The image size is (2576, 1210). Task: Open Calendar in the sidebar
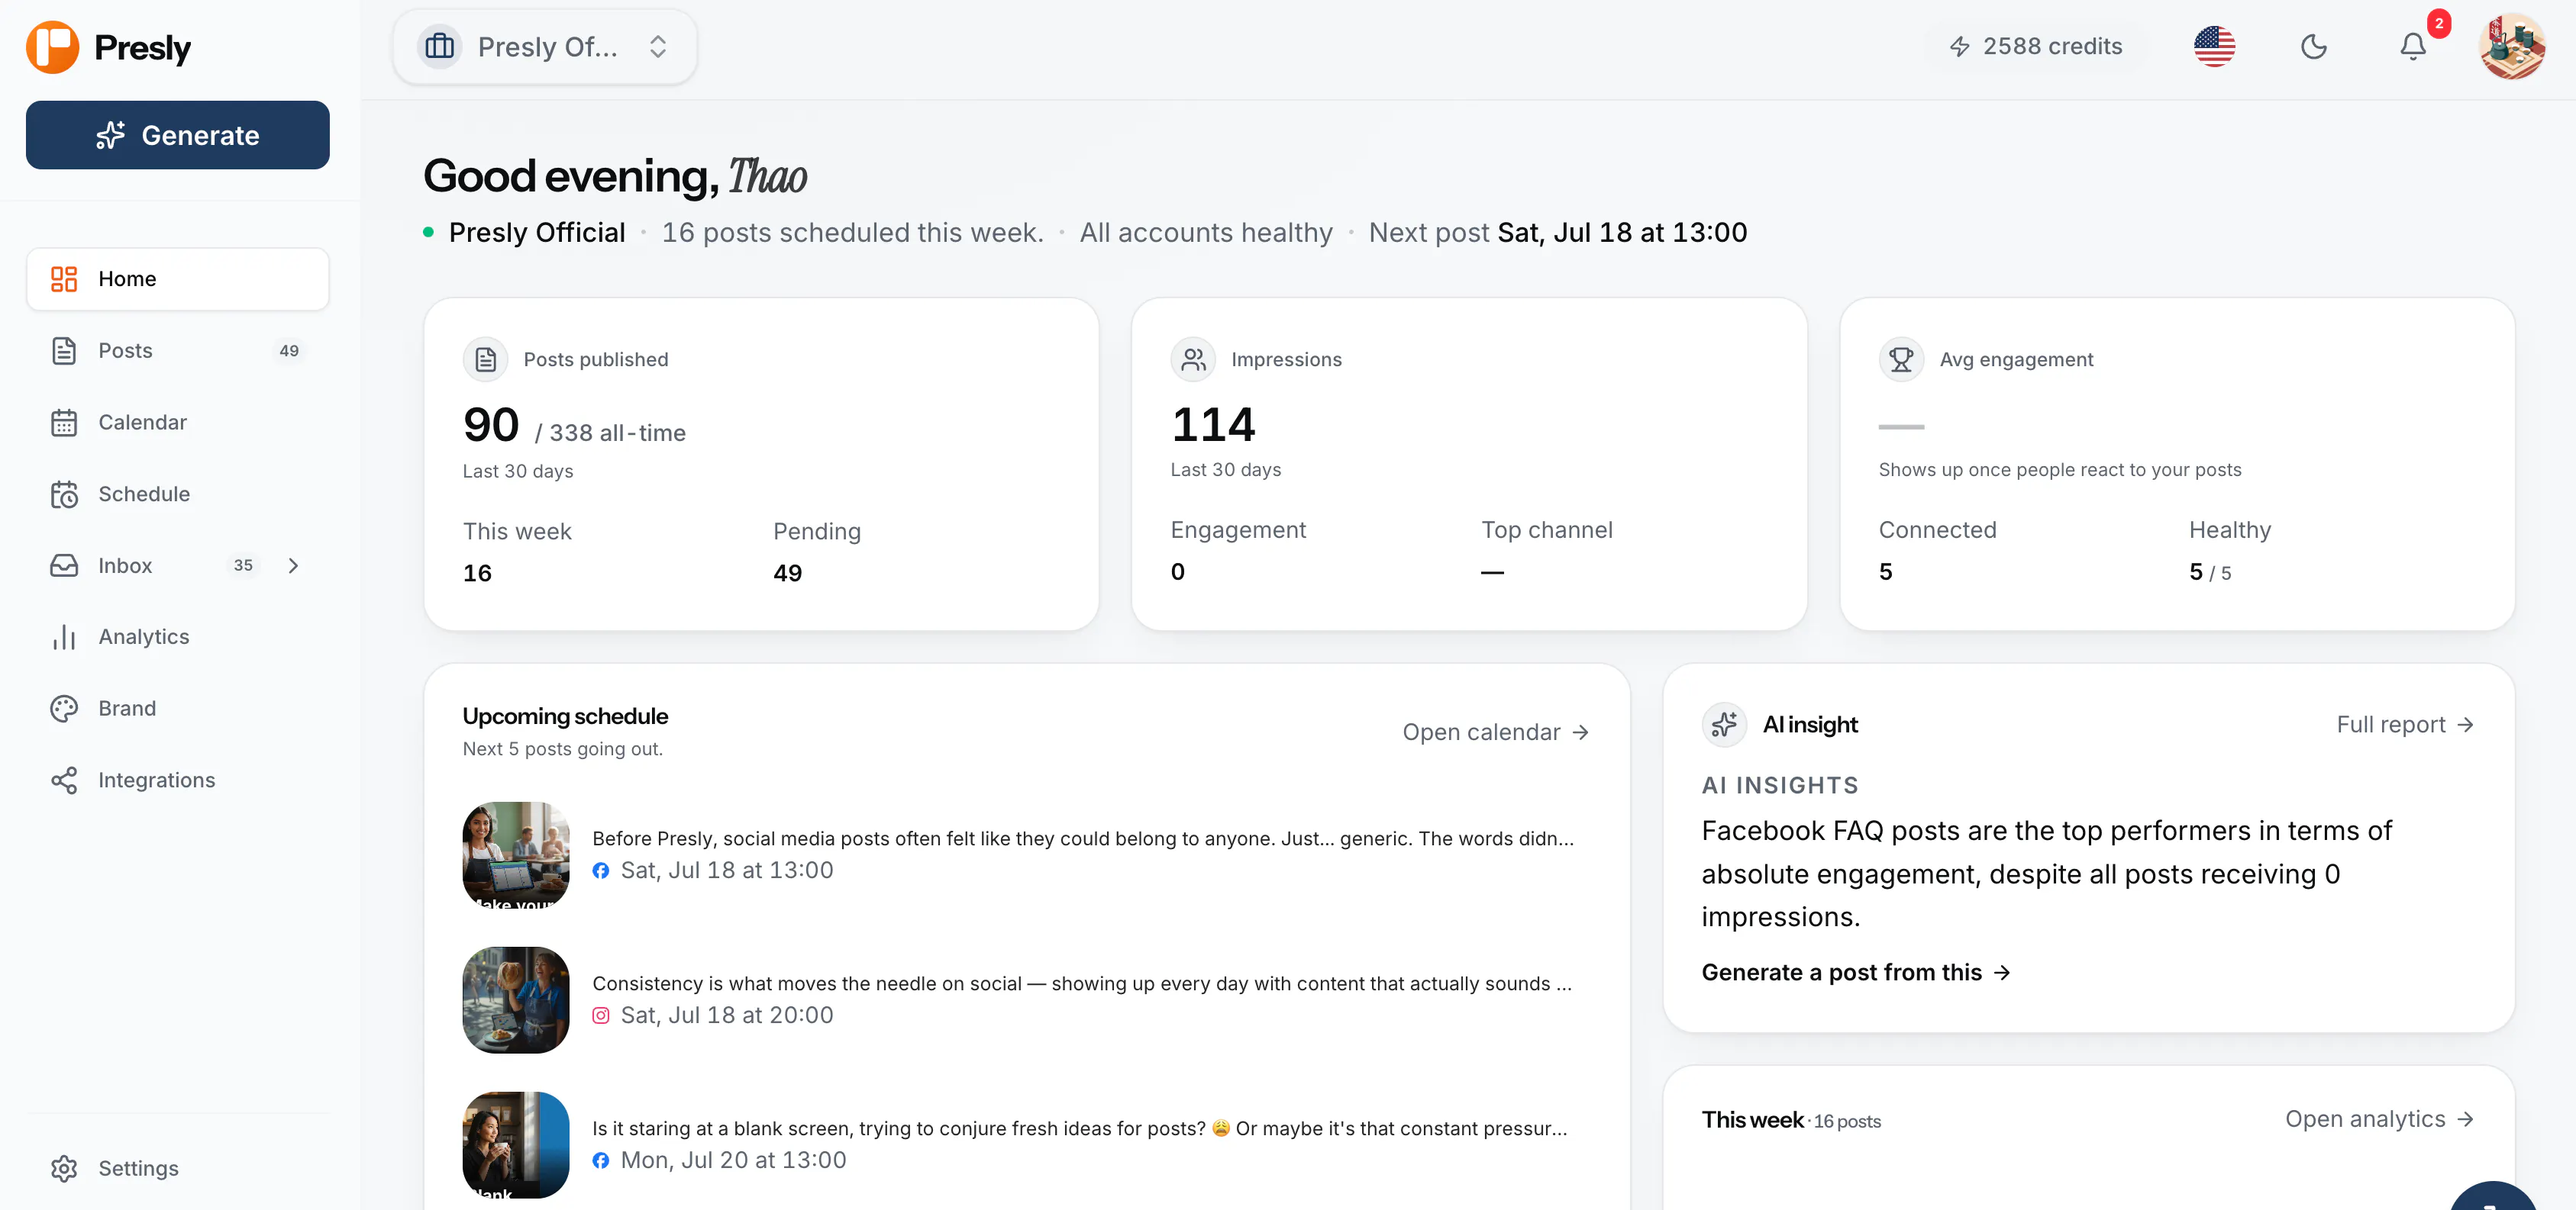point(178,423)
